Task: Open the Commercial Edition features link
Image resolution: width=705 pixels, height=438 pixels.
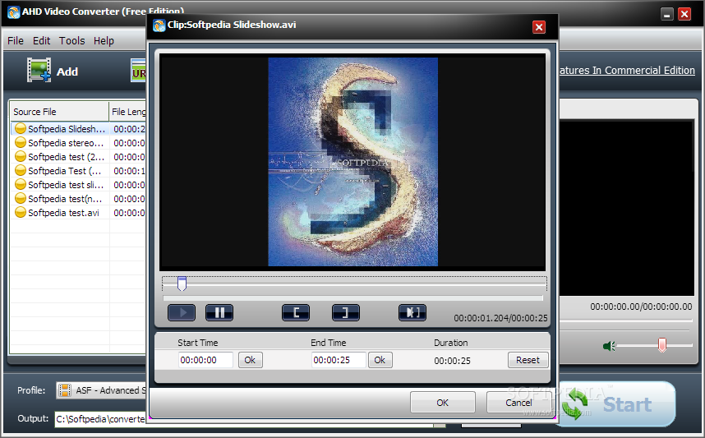Action: point(627,71)
